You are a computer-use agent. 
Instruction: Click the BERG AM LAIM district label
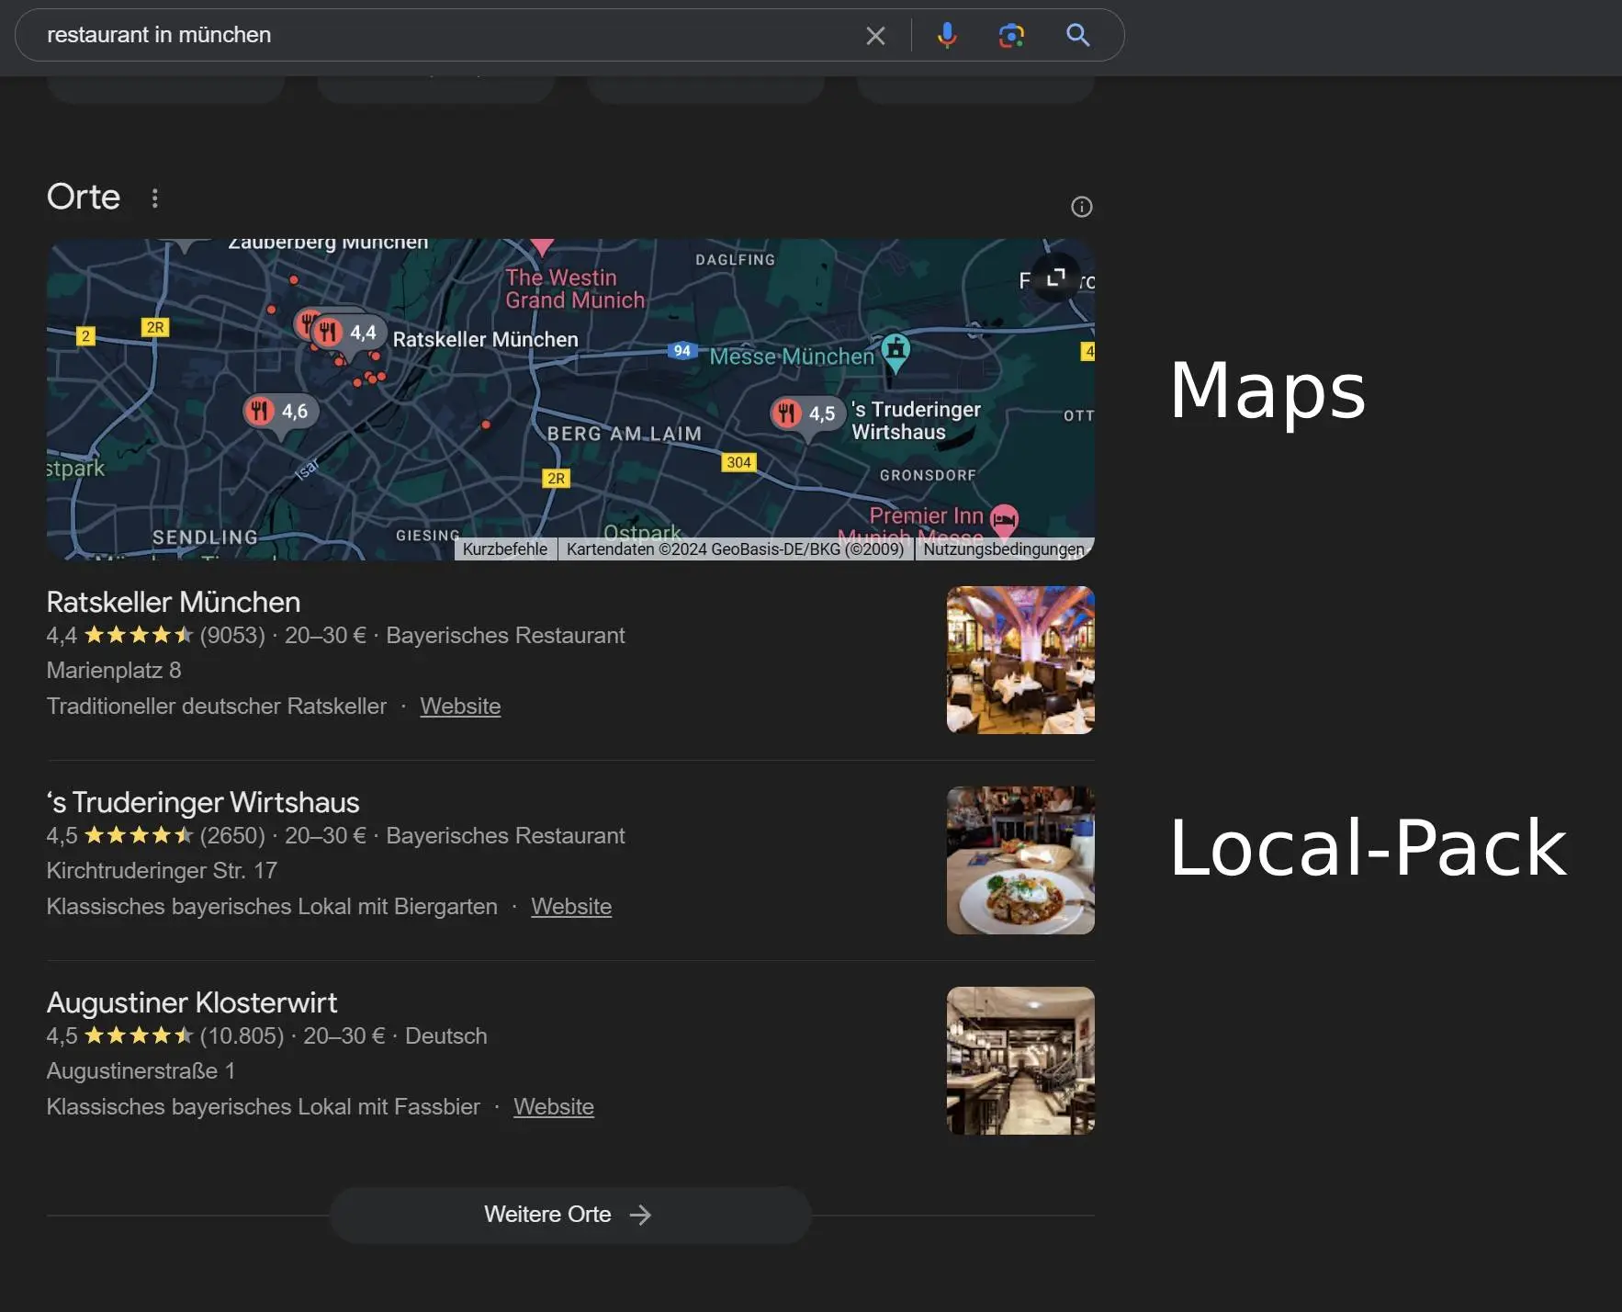[x=625, y=434]
